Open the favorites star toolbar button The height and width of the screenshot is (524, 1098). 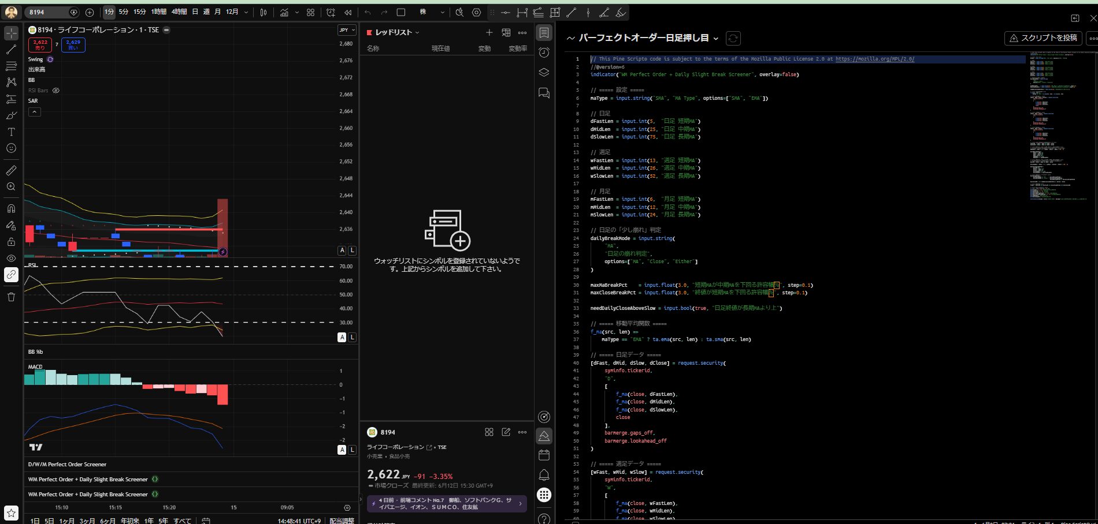(x=11, y=512)
